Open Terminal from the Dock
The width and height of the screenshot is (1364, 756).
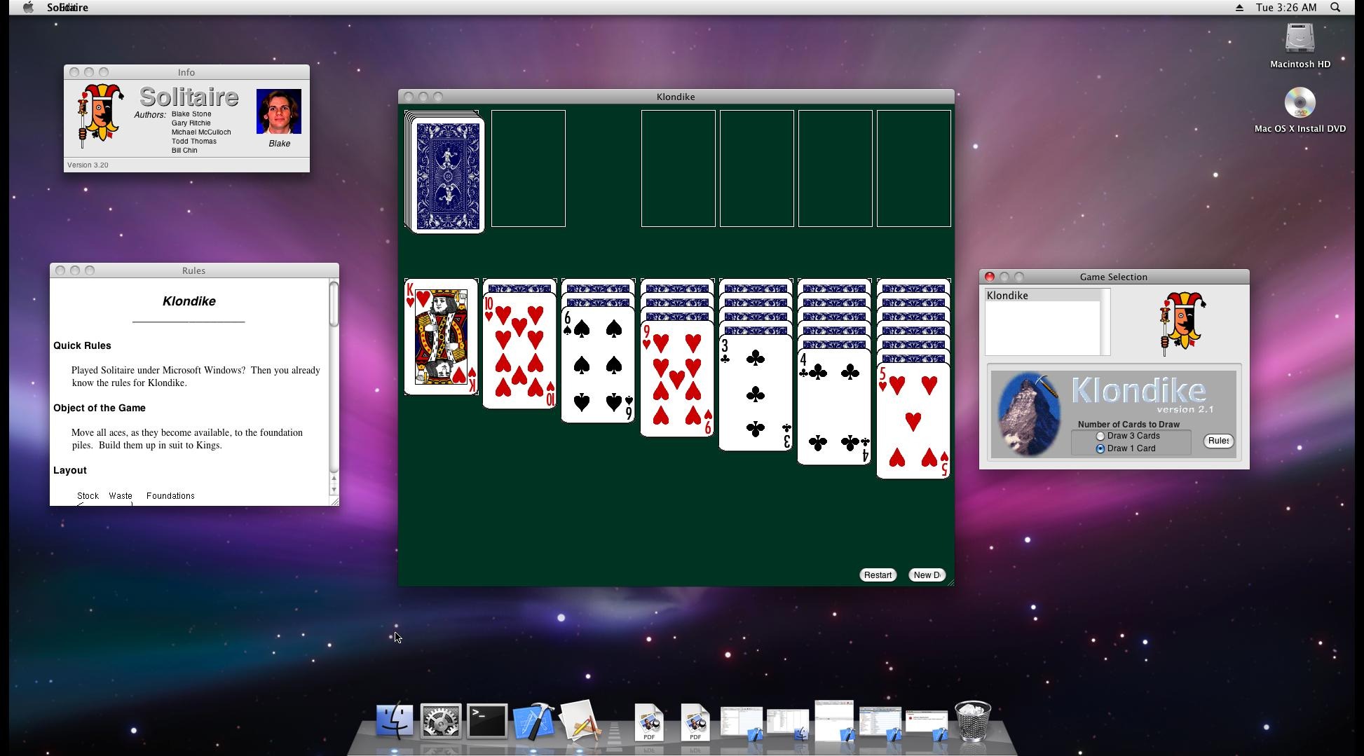pyautogui.click(x=487, y=722)
